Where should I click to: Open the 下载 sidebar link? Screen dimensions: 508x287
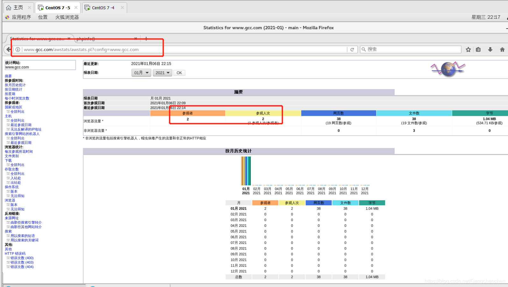click(8, 160)
